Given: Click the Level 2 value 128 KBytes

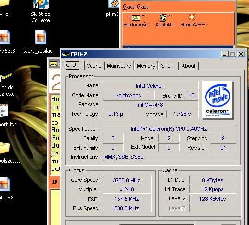Looking at the screenshot, I should [213, 199].
